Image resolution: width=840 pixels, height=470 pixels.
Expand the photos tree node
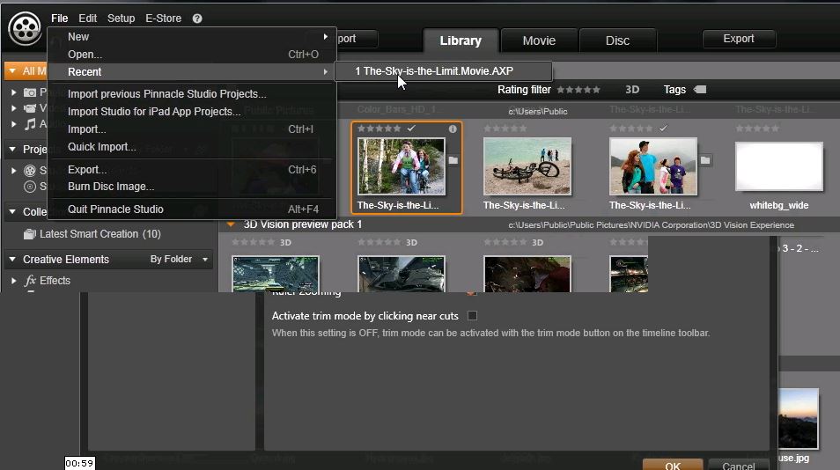click(13, 92)
